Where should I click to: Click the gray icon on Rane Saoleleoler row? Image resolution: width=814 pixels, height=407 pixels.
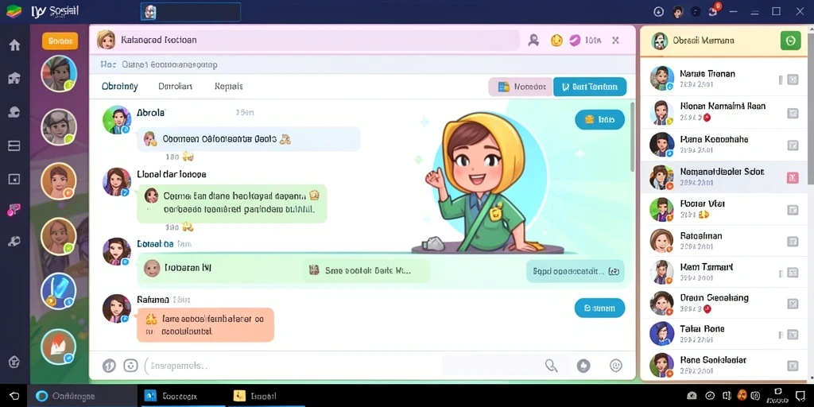coord(793,366)
